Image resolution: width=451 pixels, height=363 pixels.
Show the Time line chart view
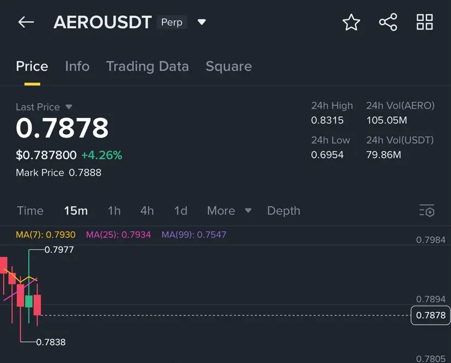click(x=30, y=211)
